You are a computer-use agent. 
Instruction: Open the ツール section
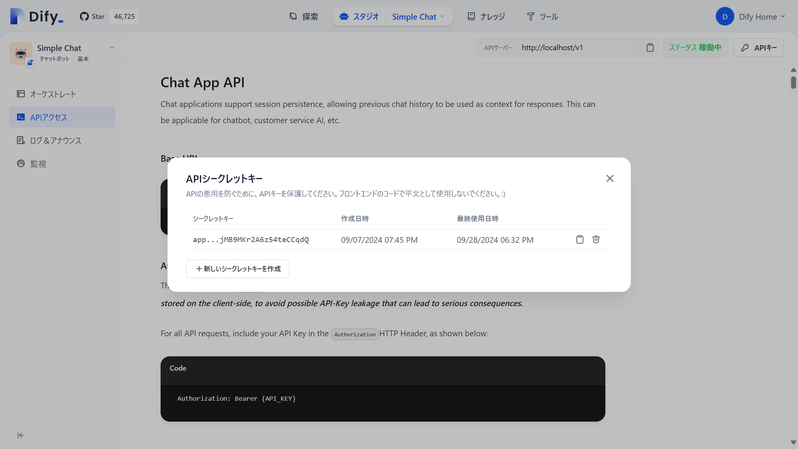(x=542, y=16)
